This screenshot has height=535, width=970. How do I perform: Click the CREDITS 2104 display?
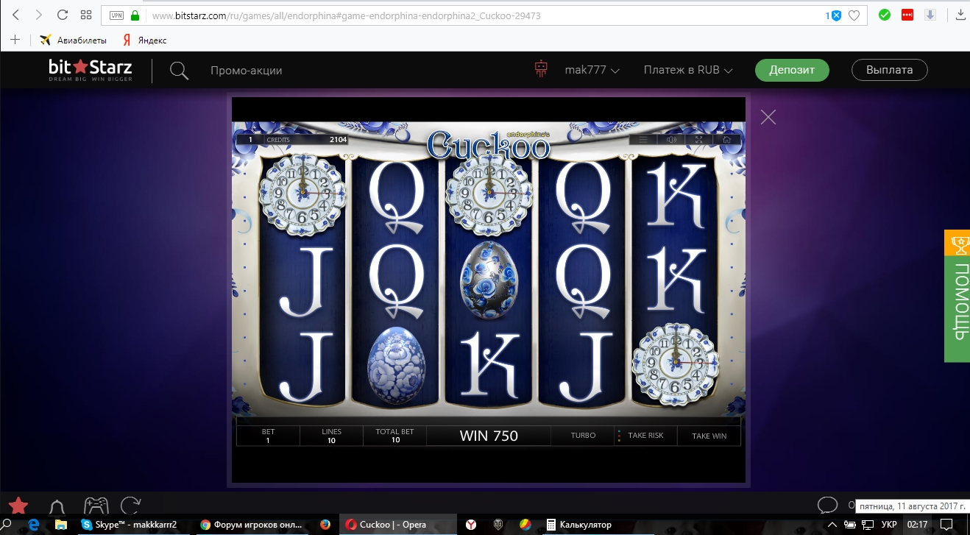(305, 140)
